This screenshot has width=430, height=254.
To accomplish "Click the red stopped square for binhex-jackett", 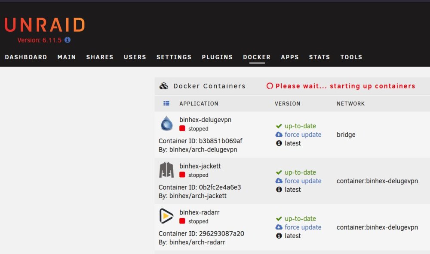I will click(x=182, y=175).
